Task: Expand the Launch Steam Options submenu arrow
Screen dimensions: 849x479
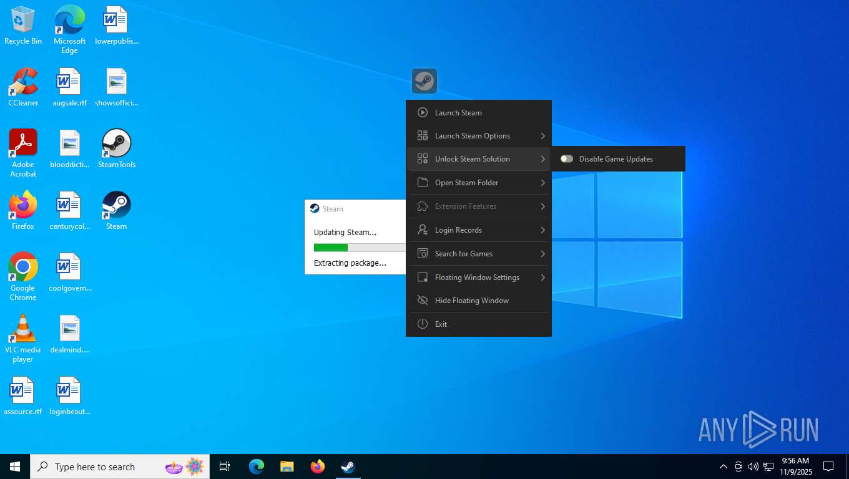Action: pos(542,136)
